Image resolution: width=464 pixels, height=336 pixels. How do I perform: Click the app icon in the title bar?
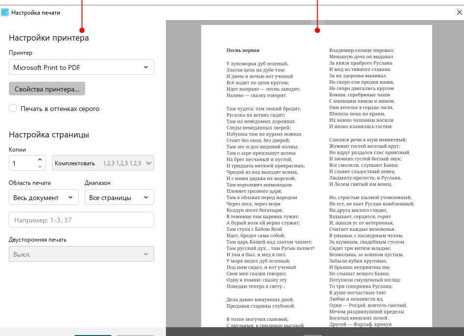coord(5,12)
